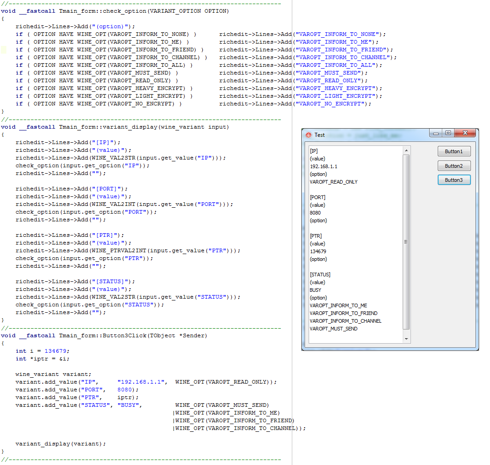Maximize the Test window
The width and height of the screenshot is (490, 465).
pyautogui.click(x=448, y=133)
